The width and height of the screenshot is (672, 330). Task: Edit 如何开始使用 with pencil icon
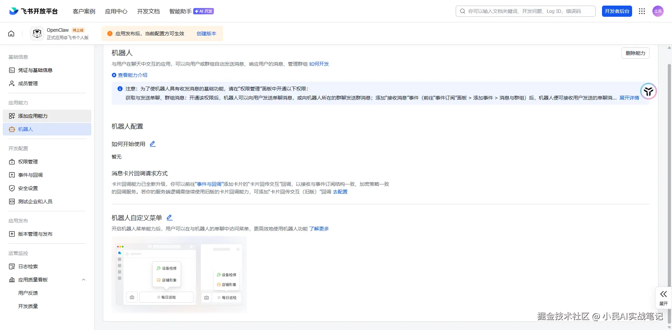click(153, 144)
